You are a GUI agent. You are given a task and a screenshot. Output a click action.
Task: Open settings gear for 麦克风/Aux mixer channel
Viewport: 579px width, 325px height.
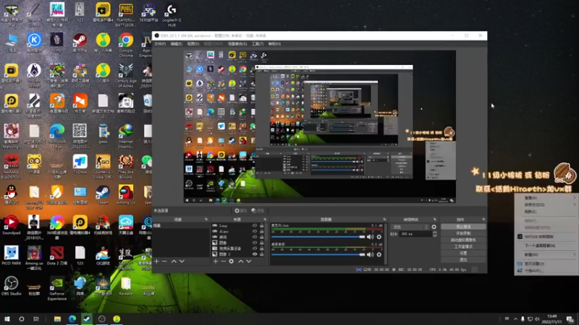click(379, 237)
